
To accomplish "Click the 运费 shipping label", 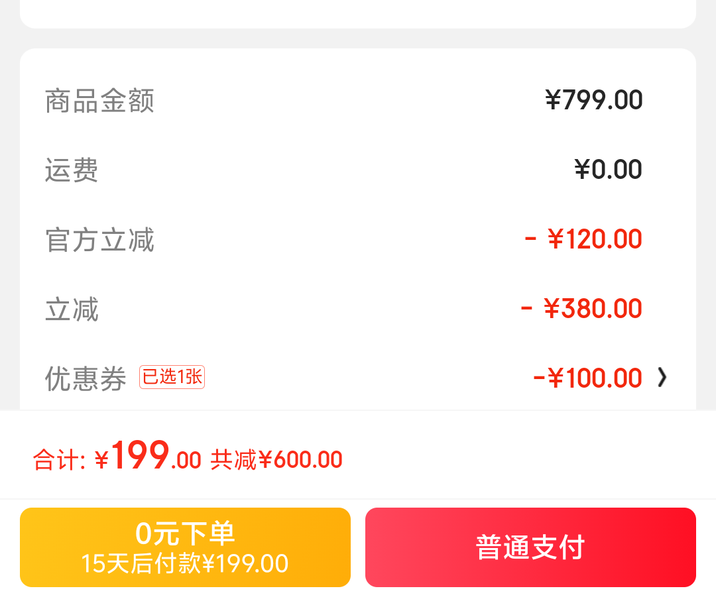I will tap(72, 170).
